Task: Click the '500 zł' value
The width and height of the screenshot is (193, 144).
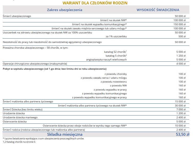Action: tap(182, 37)
